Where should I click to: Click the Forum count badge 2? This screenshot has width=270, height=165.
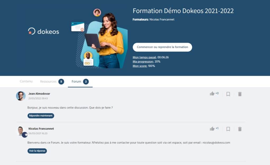point(86,81)
